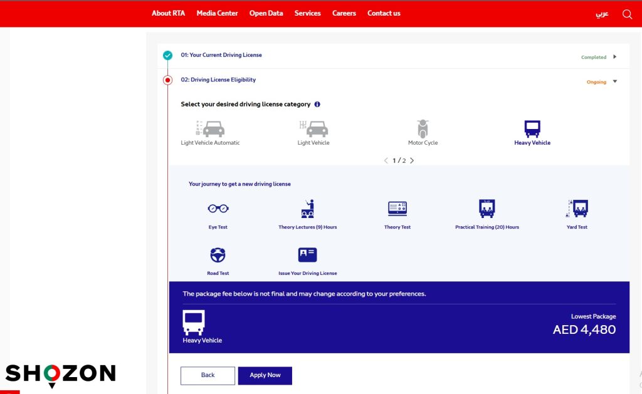
Task: Click the next page chevron arrow
Action: coord(412,160)
